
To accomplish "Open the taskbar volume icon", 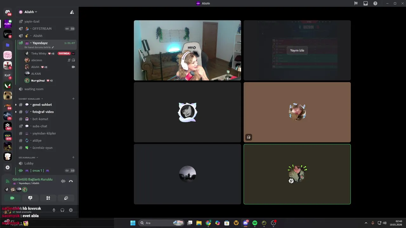I will [384, 223].
